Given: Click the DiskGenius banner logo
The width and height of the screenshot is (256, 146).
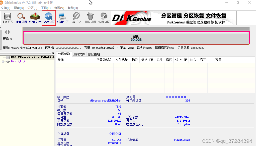Looking at the screenshot, I should 132,18.
